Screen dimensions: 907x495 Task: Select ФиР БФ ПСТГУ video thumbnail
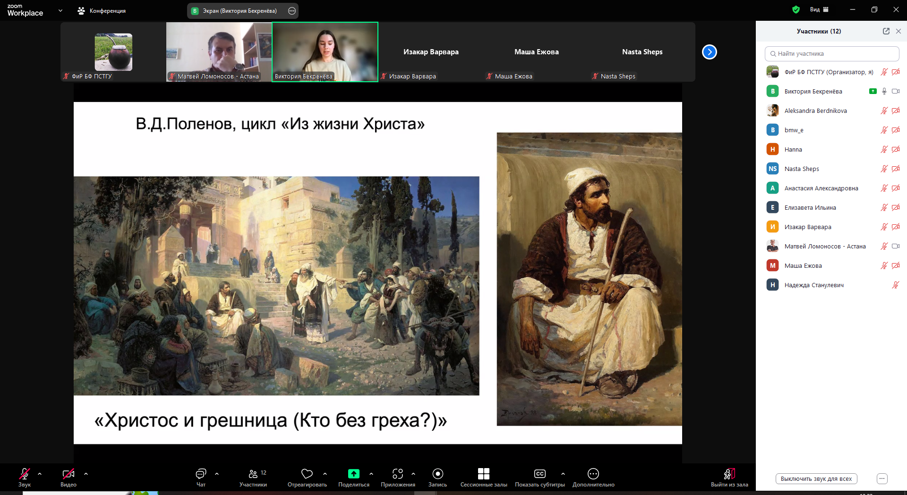(x=113, y=52)
